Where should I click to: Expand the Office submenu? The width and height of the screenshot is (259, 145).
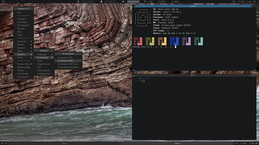(x=23, y=51)
